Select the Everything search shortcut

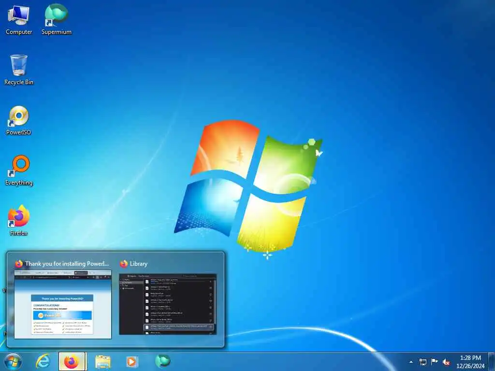coord(19,171)
